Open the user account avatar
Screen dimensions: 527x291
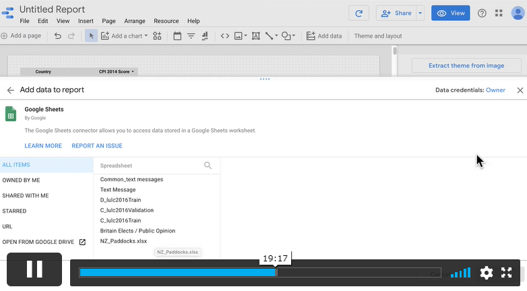518,13
